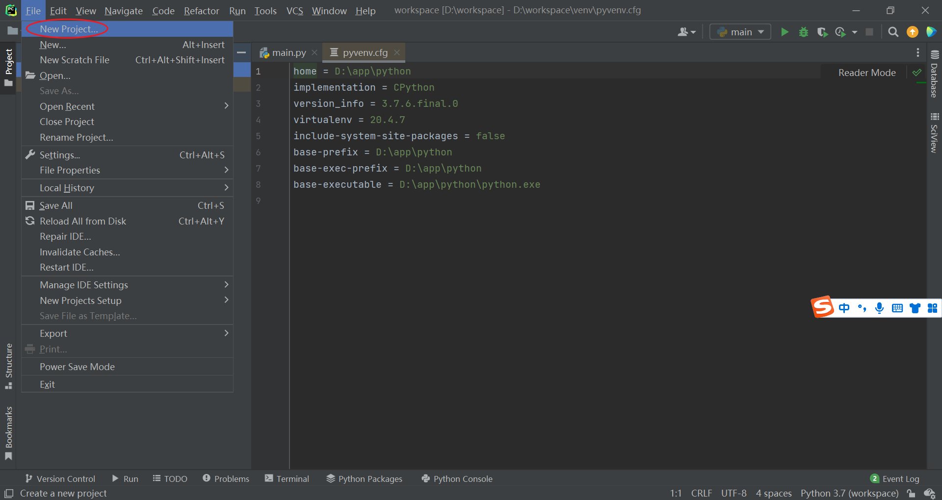942x500 pixels.
Task: Open the Run tool window
Action: click(125, 479)
